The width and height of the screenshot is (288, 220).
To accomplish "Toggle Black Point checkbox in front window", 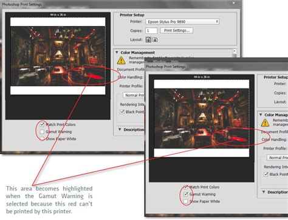I will (266, 174).
